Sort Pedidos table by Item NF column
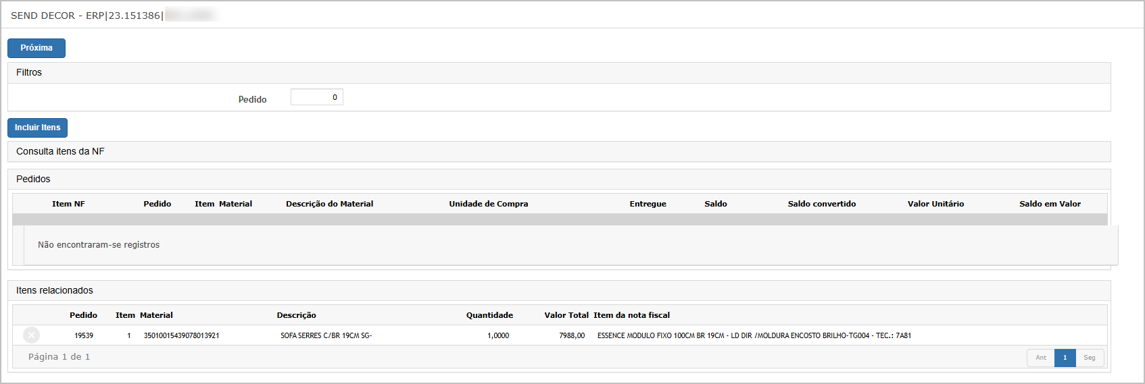The height and width of the screenshot is (384, 1145). 68,204
